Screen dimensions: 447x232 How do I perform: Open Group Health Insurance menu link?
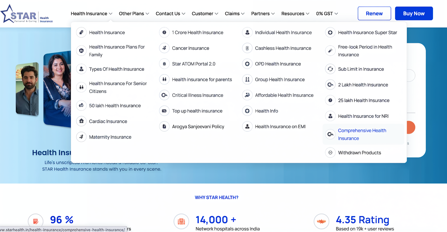pyautogui.click(x=280, y=79)
